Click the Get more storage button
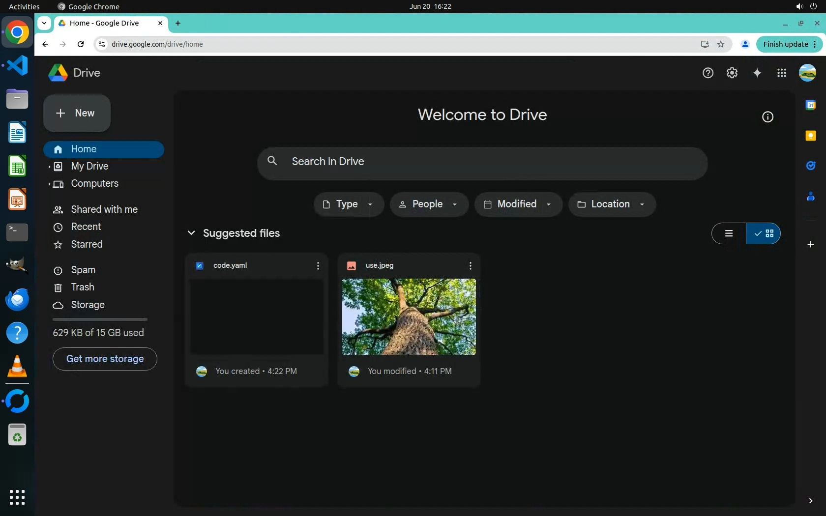The width and height of the screenshot is (826, 516). pos(105,359)
